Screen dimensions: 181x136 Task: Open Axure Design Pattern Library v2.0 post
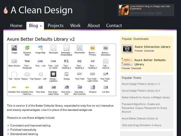coord(141,91)
